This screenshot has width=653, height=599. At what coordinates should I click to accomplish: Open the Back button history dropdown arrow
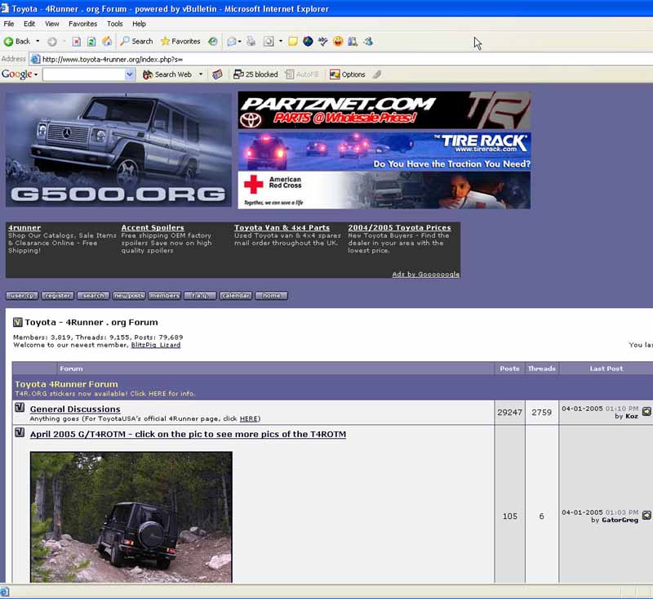(x=38, y=41)
